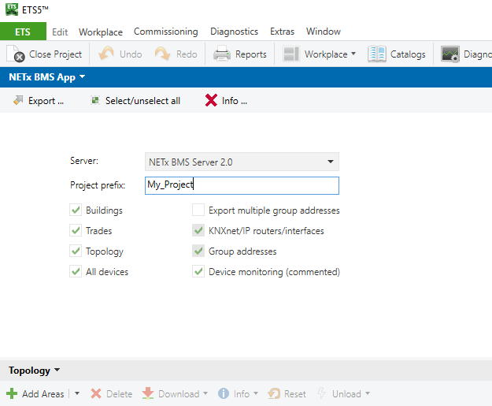Click the Workplace layout icon
This screenshot has width=492, height=406.
click(290, 54)
